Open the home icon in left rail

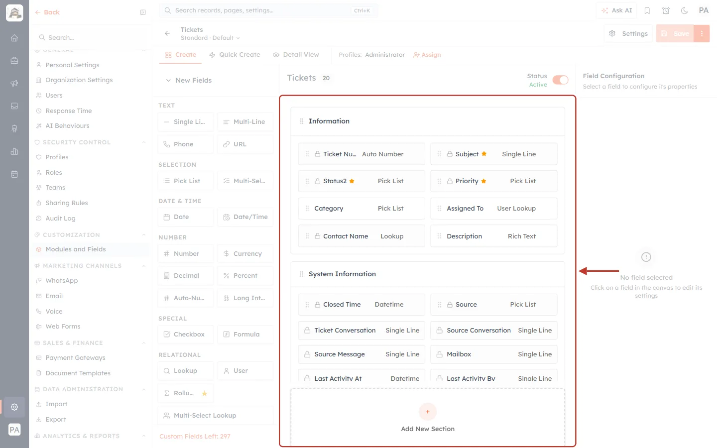(x=14, y=38)
